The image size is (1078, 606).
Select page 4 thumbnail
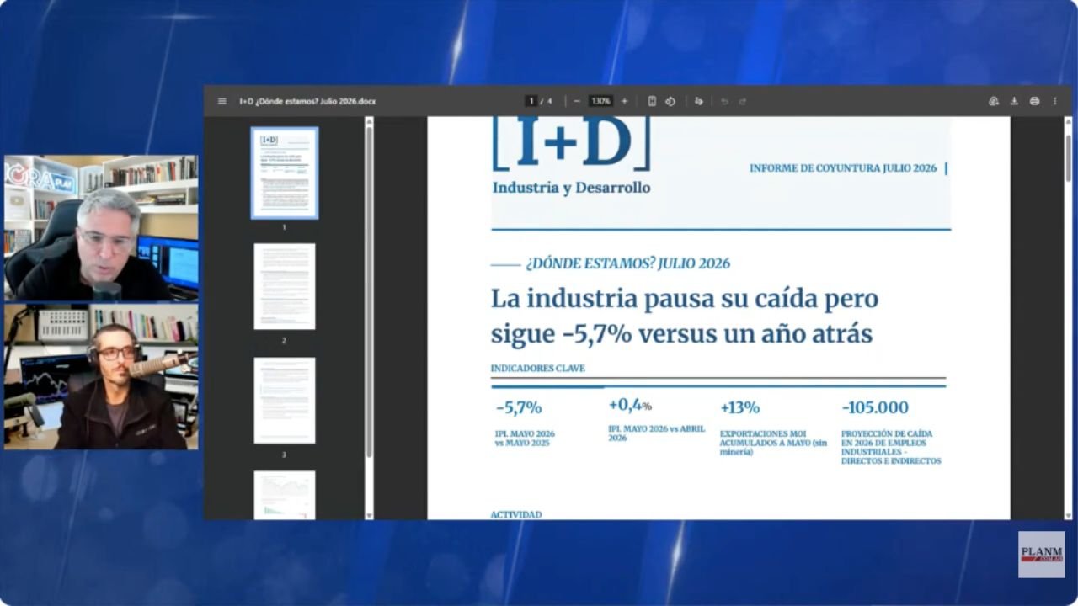tap(285, 495)
